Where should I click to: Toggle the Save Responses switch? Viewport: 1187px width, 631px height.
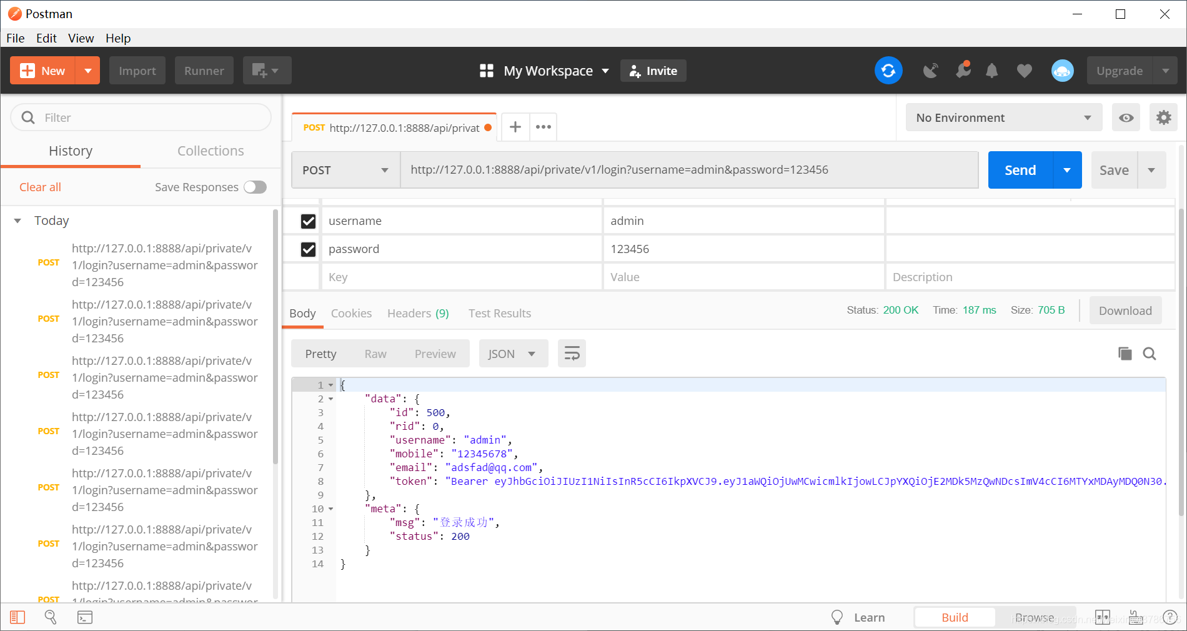point(255,187)
